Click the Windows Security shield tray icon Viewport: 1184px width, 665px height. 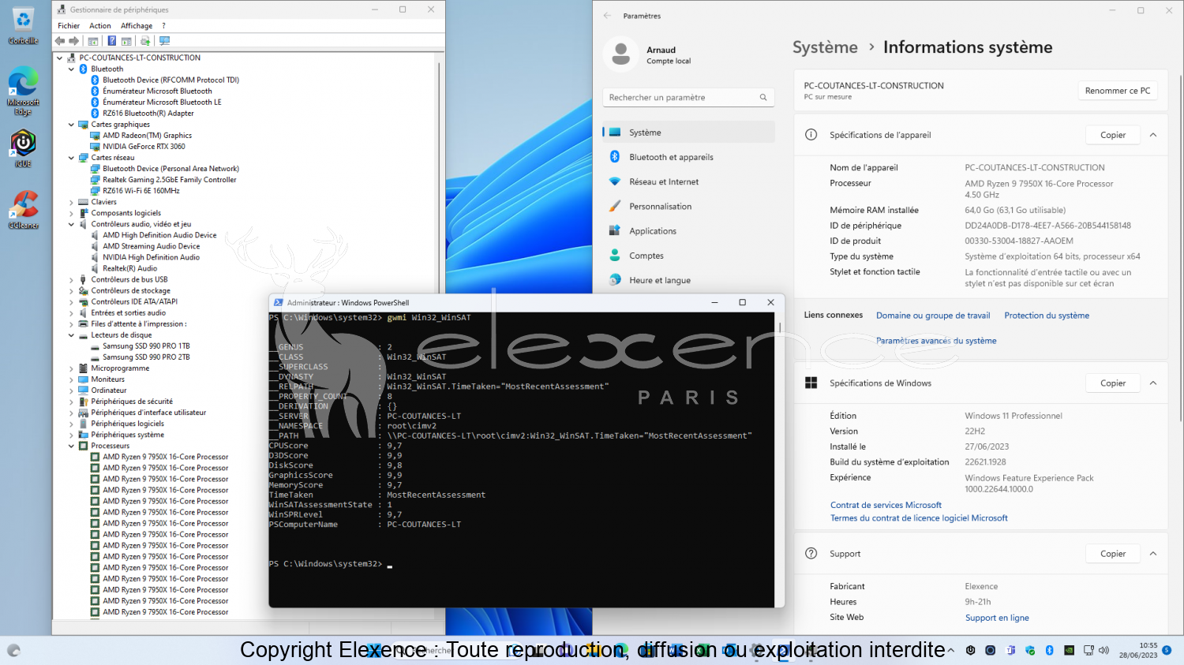(1030, 650)
